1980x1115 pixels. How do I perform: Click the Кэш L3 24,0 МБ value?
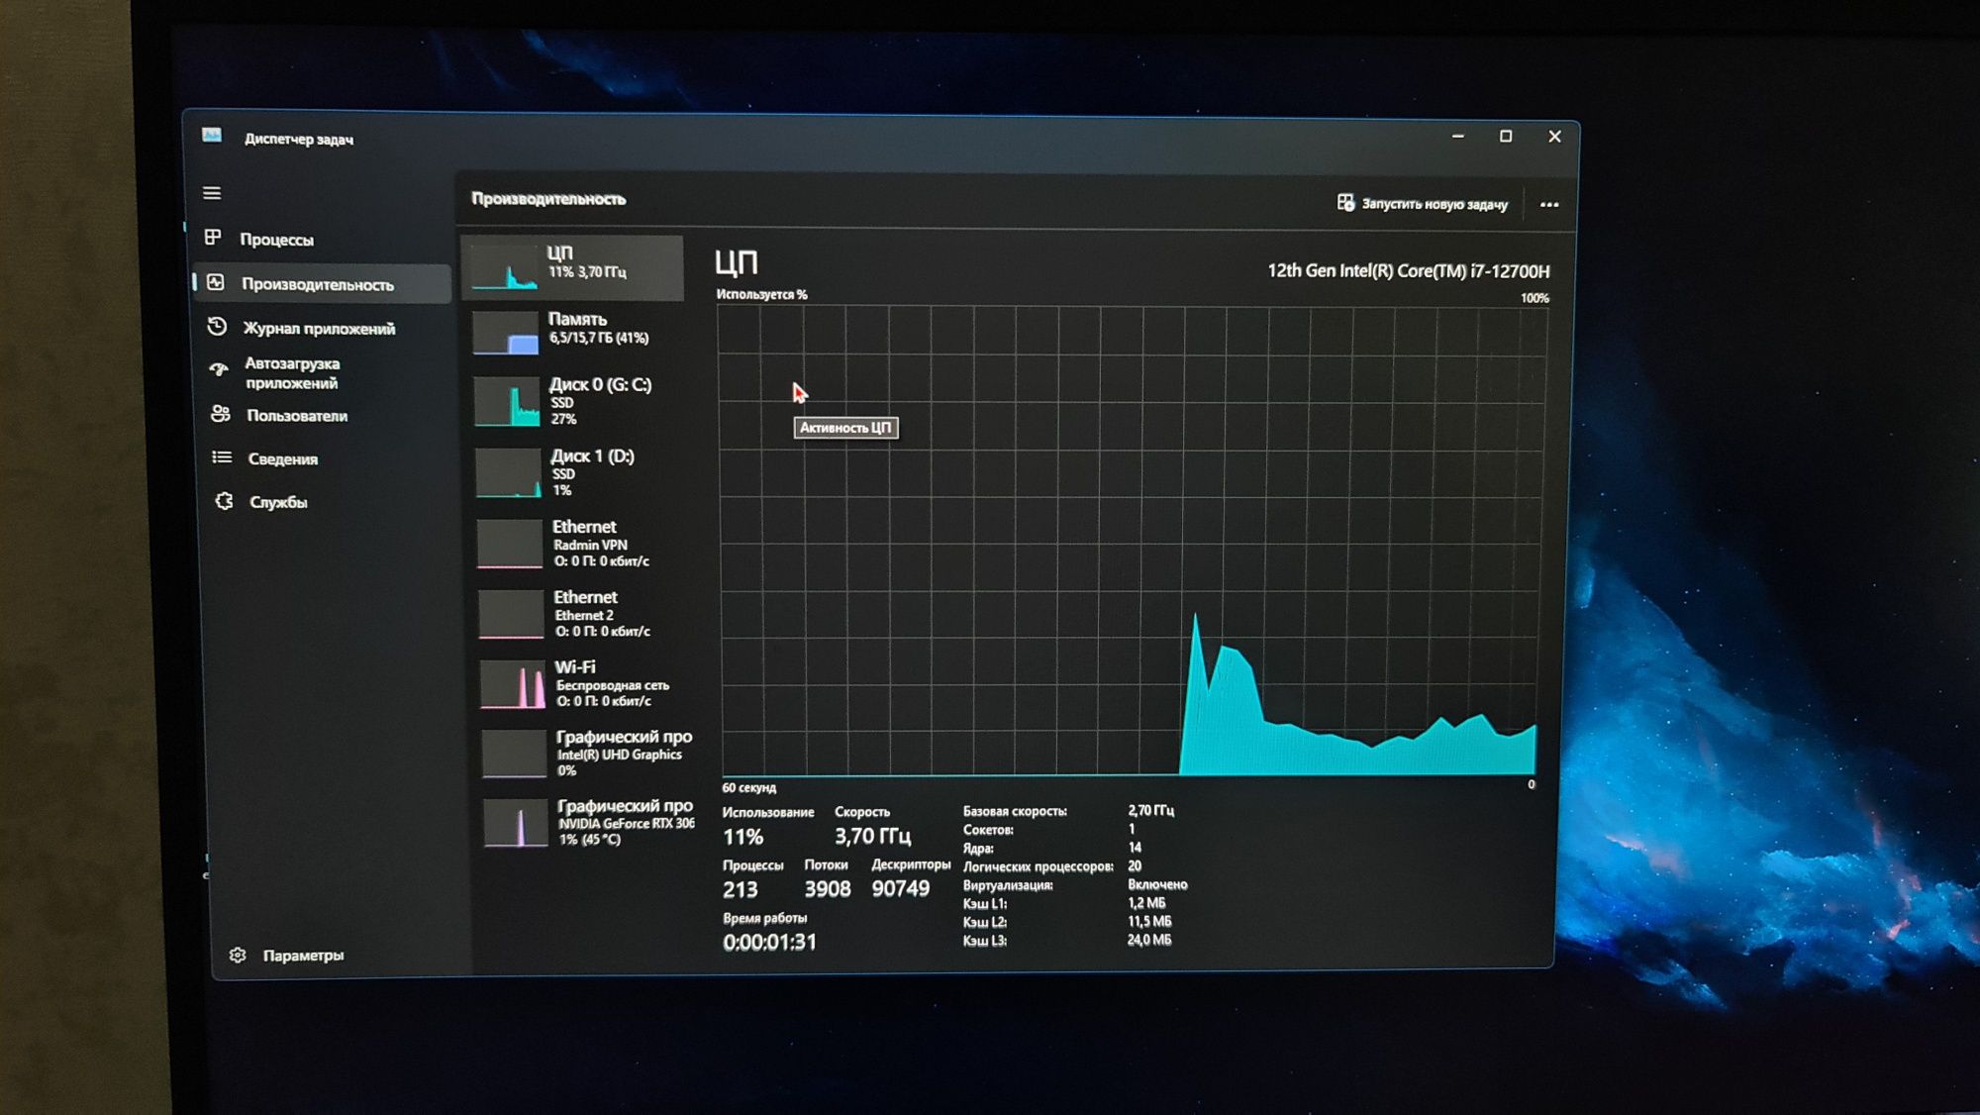pyautogui.click(x=1149, y=940)
